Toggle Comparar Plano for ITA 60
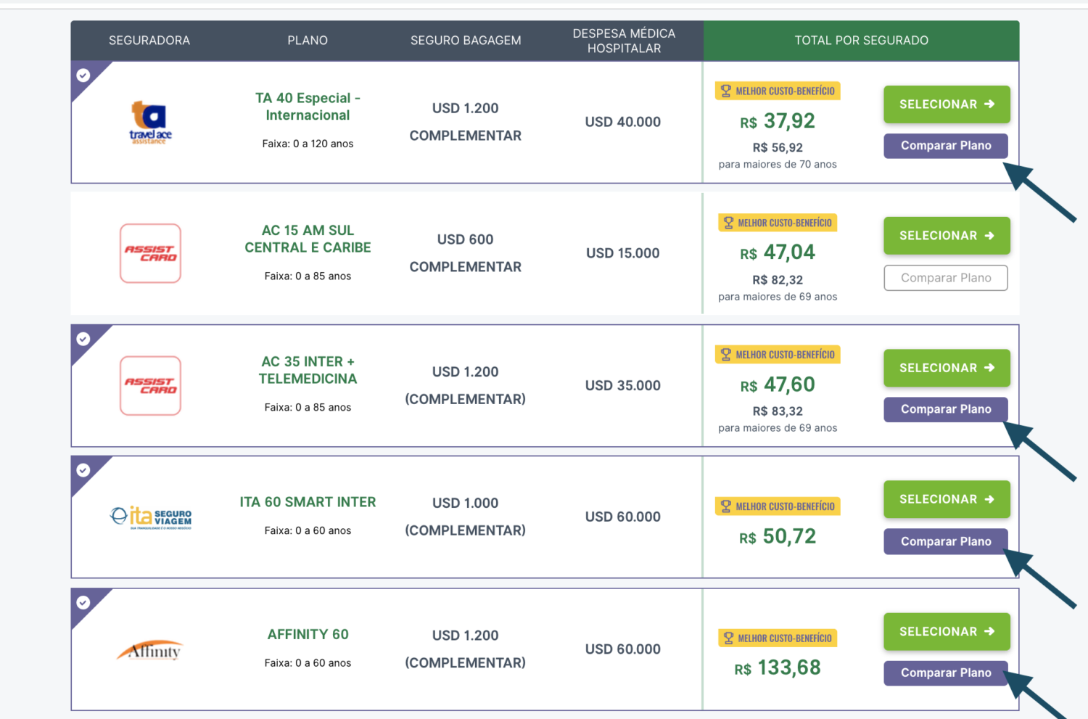Viewport: 1088px width, 719px height. (x=945, y=541)
